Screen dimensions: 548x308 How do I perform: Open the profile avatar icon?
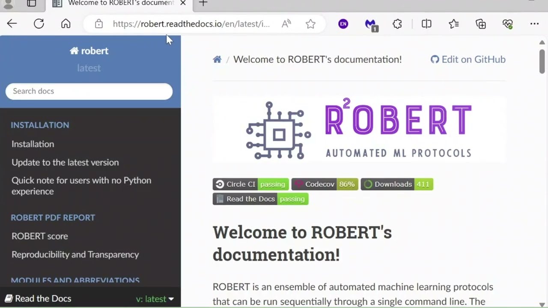tap(8, 4)
